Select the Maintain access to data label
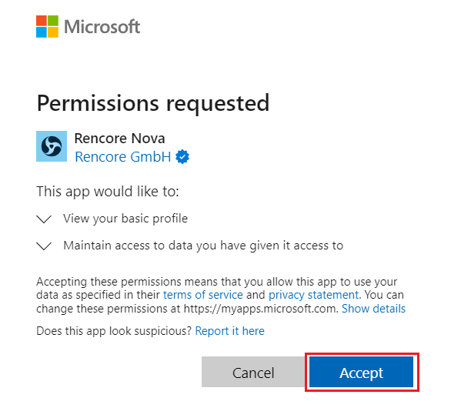This screenshot has height=408, width=451. pyautogui.click(x=203, y=246)
